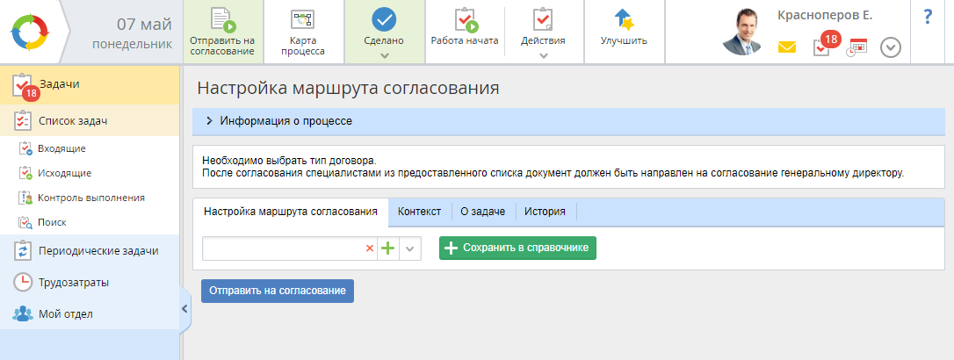Click blue Отправить на согласование button

[277, 291]
